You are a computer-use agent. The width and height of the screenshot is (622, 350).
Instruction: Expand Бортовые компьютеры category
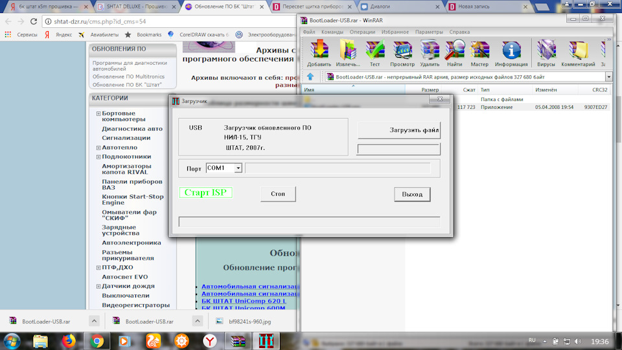98,113
